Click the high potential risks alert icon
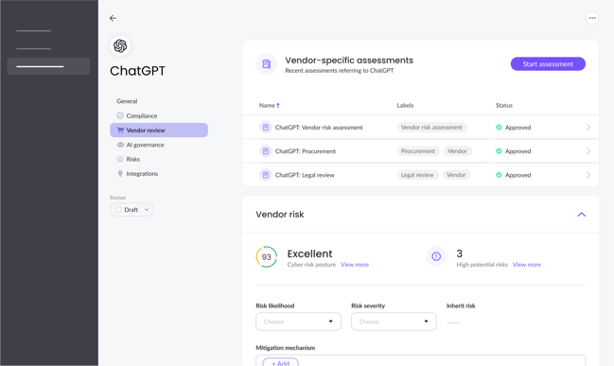Image resolution: width=614 pixels, height=366 pixels. point(436,256)
